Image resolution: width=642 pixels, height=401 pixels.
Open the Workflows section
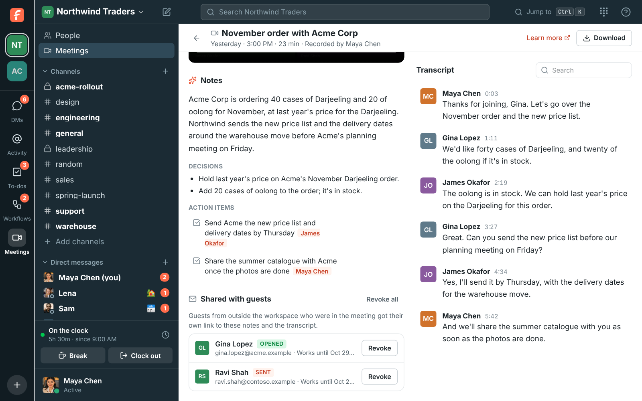tap(17, 209)
